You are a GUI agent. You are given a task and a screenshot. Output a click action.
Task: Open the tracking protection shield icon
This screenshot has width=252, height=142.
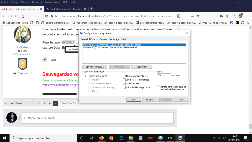point(46,16)
